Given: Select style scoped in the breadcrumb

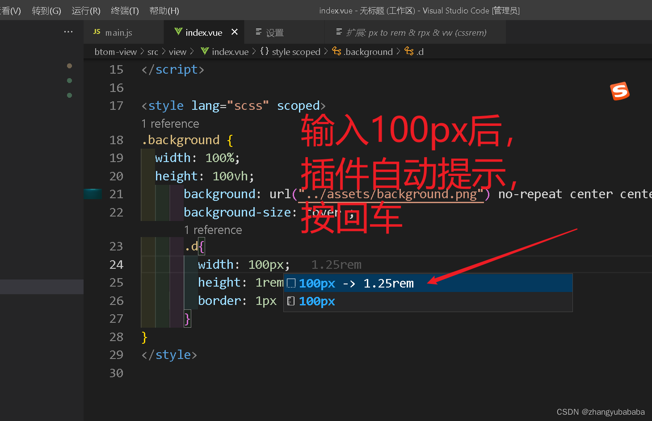Looking at the screenshot, I should click(x=296, y=52).
